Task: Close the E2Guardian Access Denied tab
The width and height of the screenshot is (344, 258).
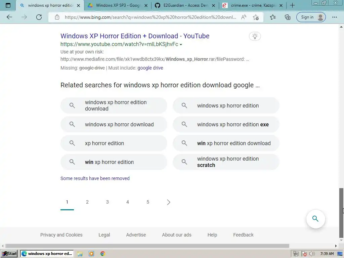Action: click(213, 6)
